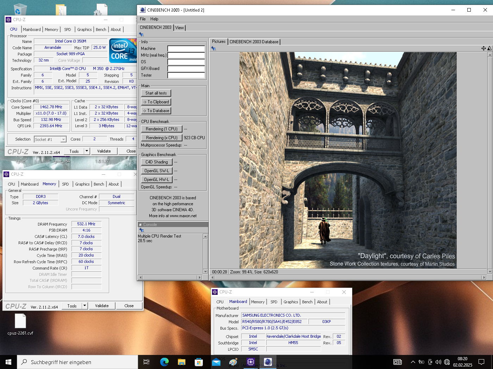Open Microsoft Store from the taskbar
The width and height of the screenshot is (493, 369).
point(199,362)
